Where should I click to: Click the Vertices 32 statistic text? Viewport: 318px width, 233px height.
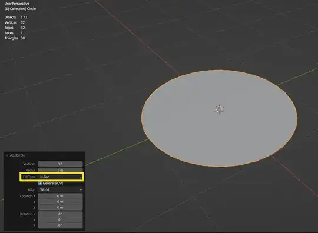pos(15,22)
